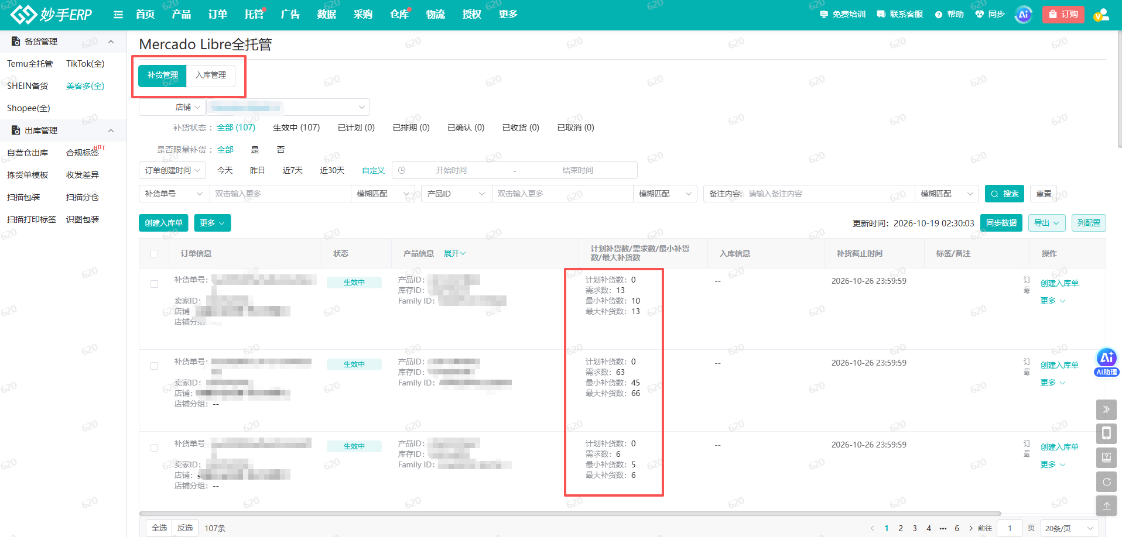Select 生效中 (107) status filter
The image size is (1122, 537).
pos(296,128)
